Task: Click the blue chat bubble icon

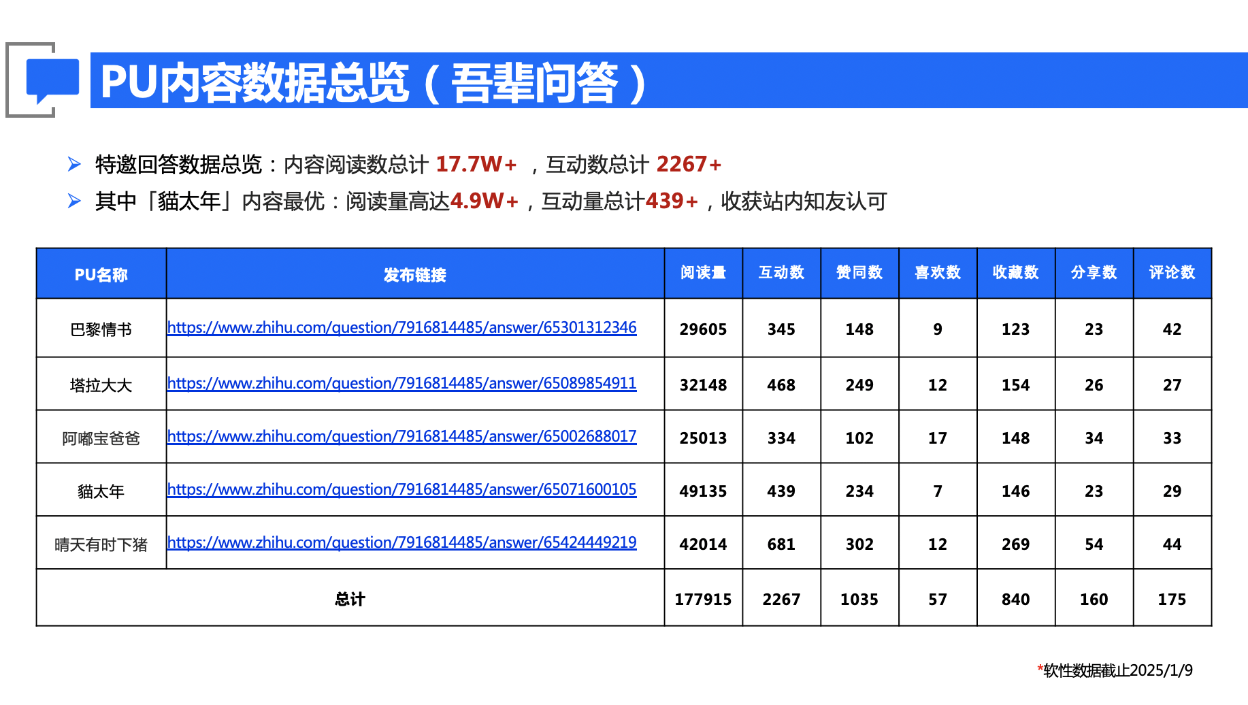Action: 52,80
